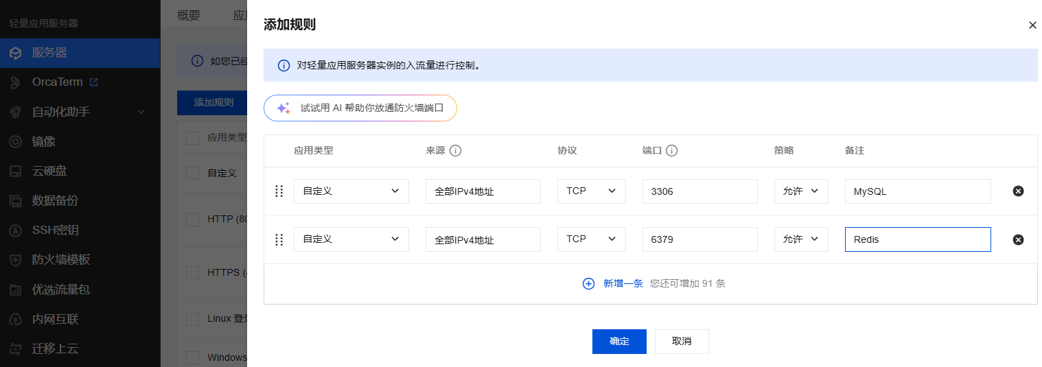Tick the checkbox for the 自定义 rule
1042x367 pixels.
pyautogui.click(x=193, y=173)
